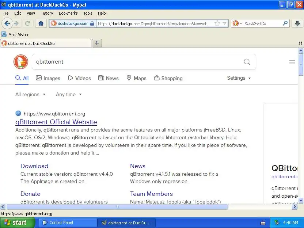This screenshot has width=304, height=228.
Task: Open the Downloads arrow button
Action: point(297,23)
